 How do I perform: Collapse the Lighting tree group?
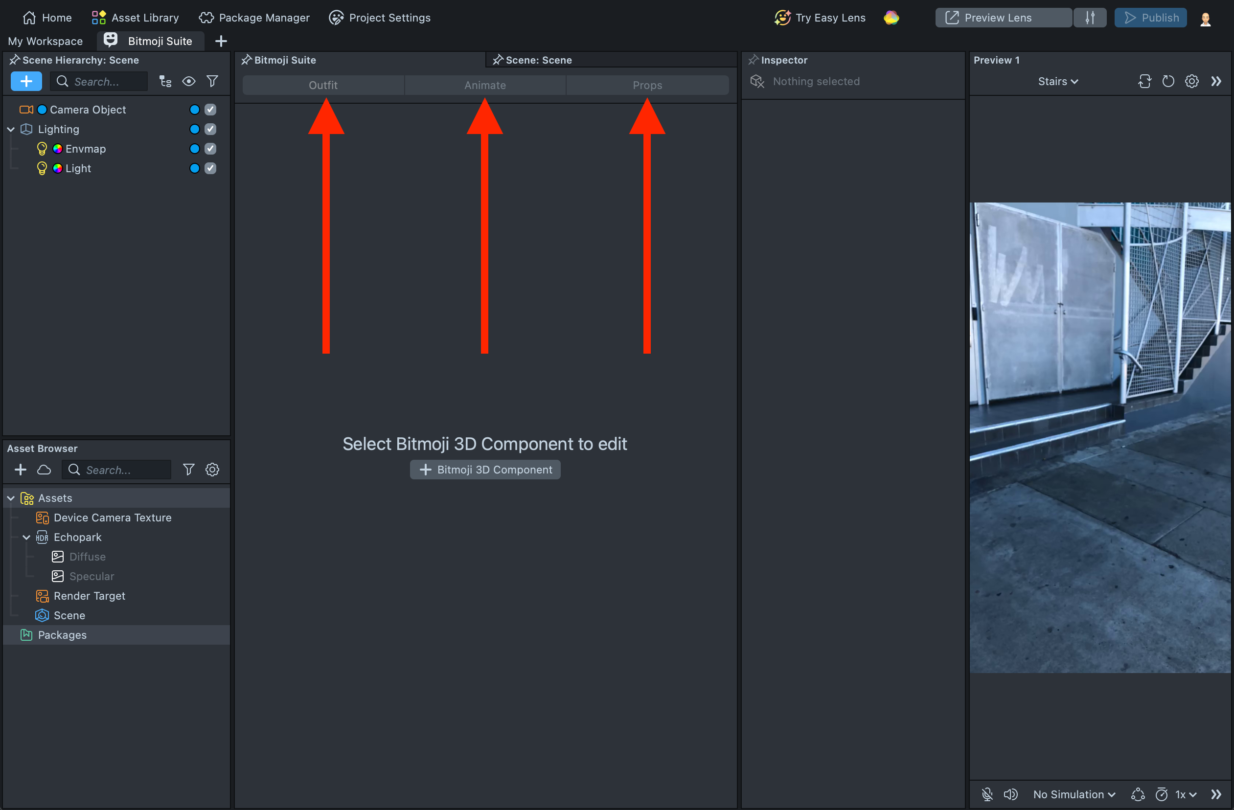(11, 130)
